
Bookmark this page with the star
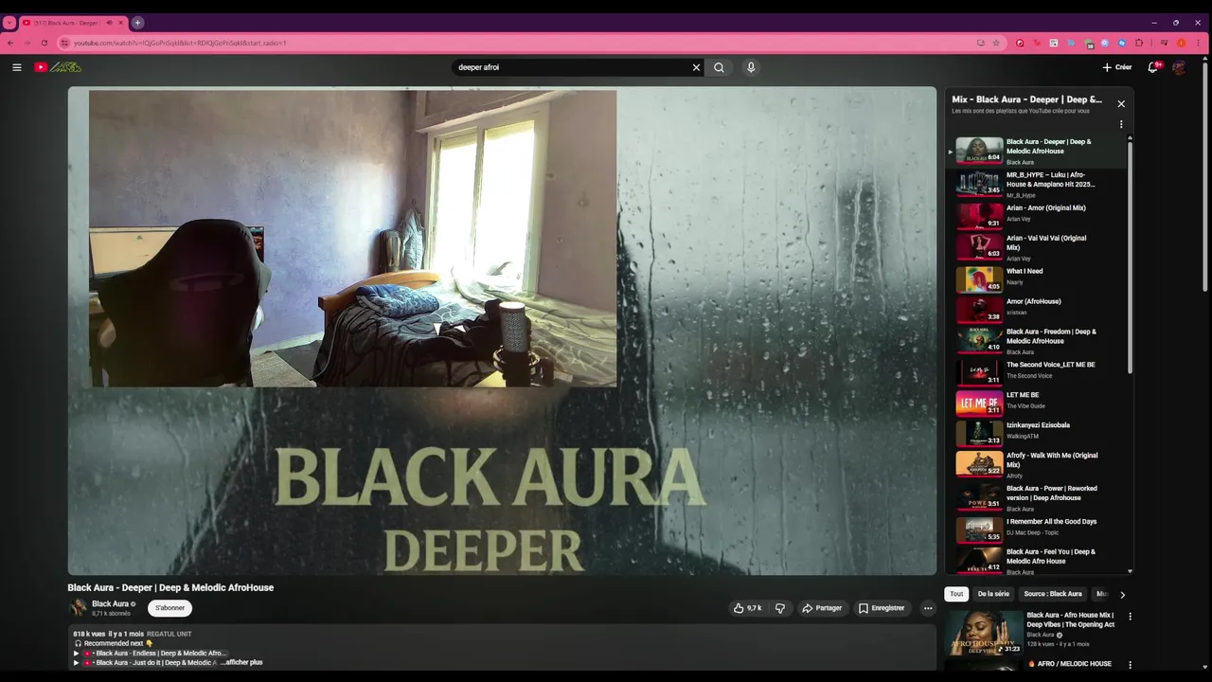coord(996,43)
